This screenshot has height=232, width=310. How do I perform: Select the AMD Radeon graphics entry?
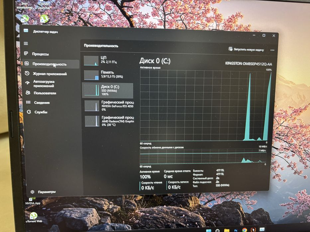(x=109, y=121)
